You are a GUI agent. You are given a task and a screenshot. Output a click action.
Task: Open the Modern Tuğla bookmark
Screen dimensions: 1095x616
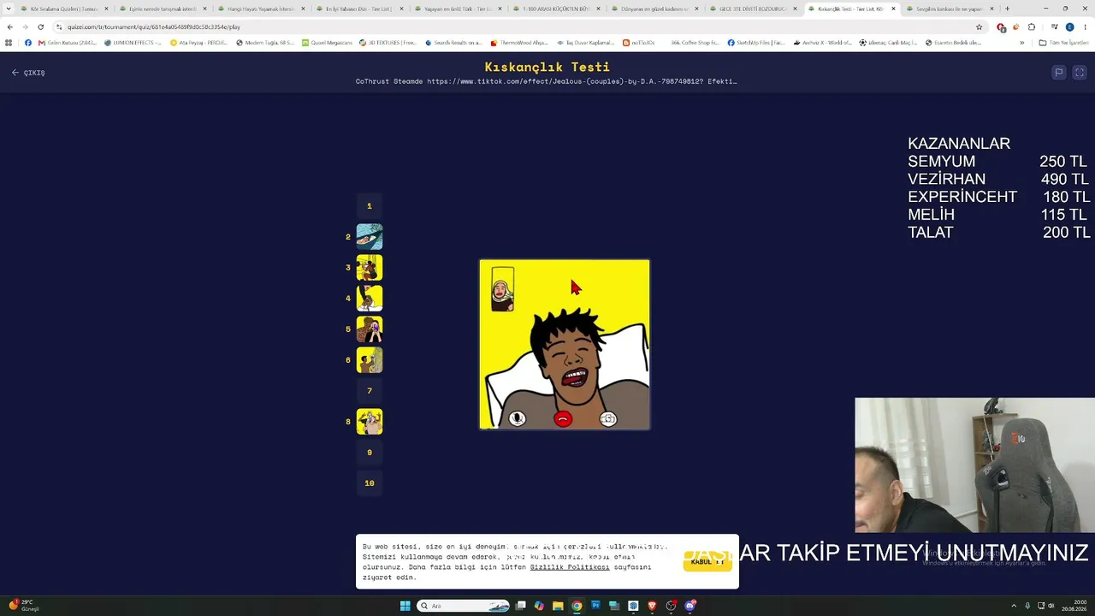click(265, 42)
